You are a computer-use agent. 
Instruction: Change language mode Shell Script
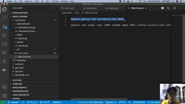[139, 102]
